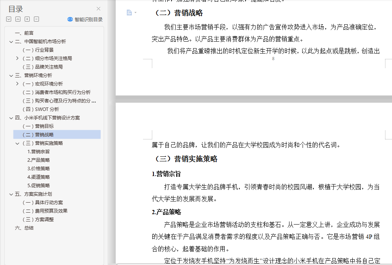Navigate to 六、总结 outline entry
Screen dimensions: 392x265
tap(24, 228)
